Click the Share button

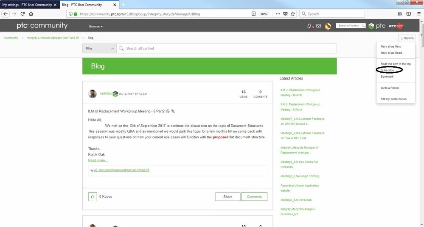[227, 197]
